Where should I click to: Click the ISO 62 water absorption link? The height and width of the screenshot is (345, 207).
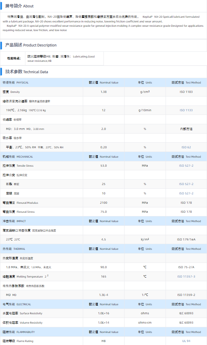coord(186,147)
